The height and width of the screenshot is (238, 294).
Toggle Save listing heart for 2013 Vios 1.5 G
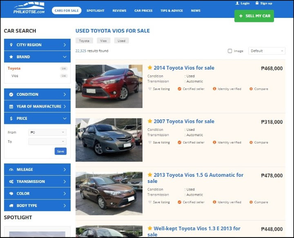[150, 202]
